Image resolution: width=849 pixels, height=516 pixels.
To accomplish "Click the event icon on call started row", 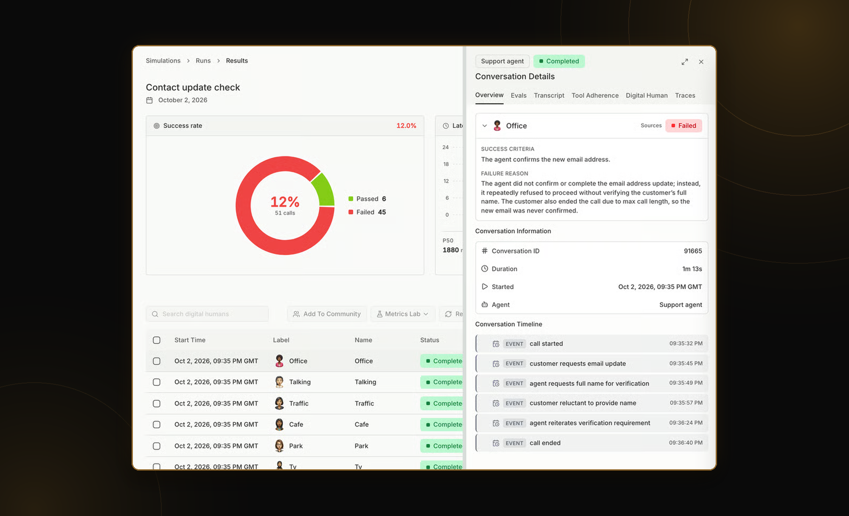I will [x=496, y=344].
